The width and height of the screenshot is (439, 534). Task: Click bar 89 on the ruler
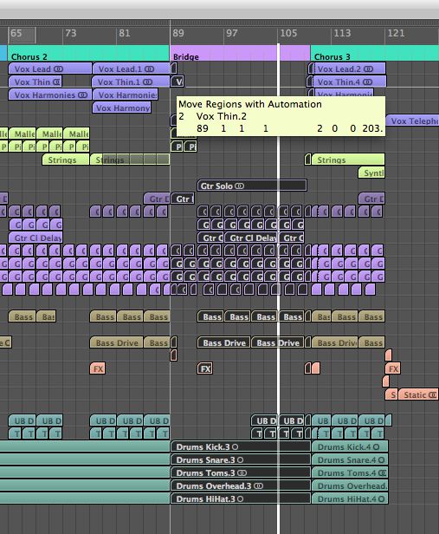pos(178,33)
